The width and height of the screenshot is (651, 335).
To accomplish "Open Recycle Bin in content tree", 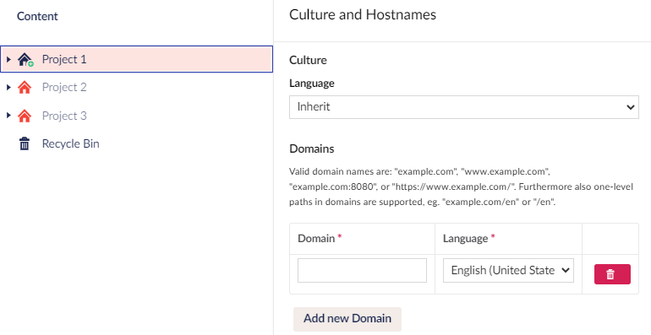I will (x=70, y=143).
